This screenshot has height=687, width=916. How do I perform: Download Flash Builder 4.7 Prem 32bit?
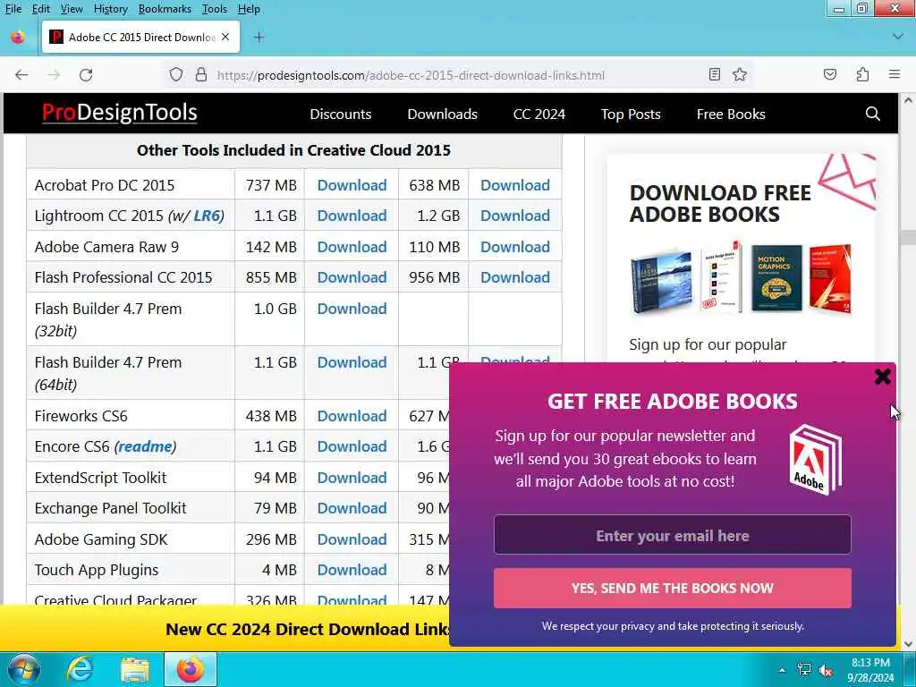point(352,309)
